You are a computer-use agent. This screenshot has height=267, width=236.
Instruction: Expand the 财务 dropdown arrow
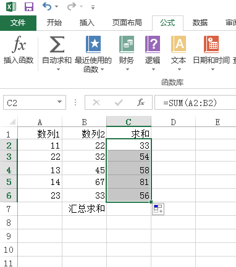tap(127, 70)
